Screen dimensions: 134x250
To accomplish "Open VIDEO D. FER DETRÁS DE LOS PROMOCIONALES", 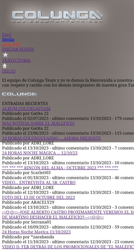I will [x=68, y=247].
